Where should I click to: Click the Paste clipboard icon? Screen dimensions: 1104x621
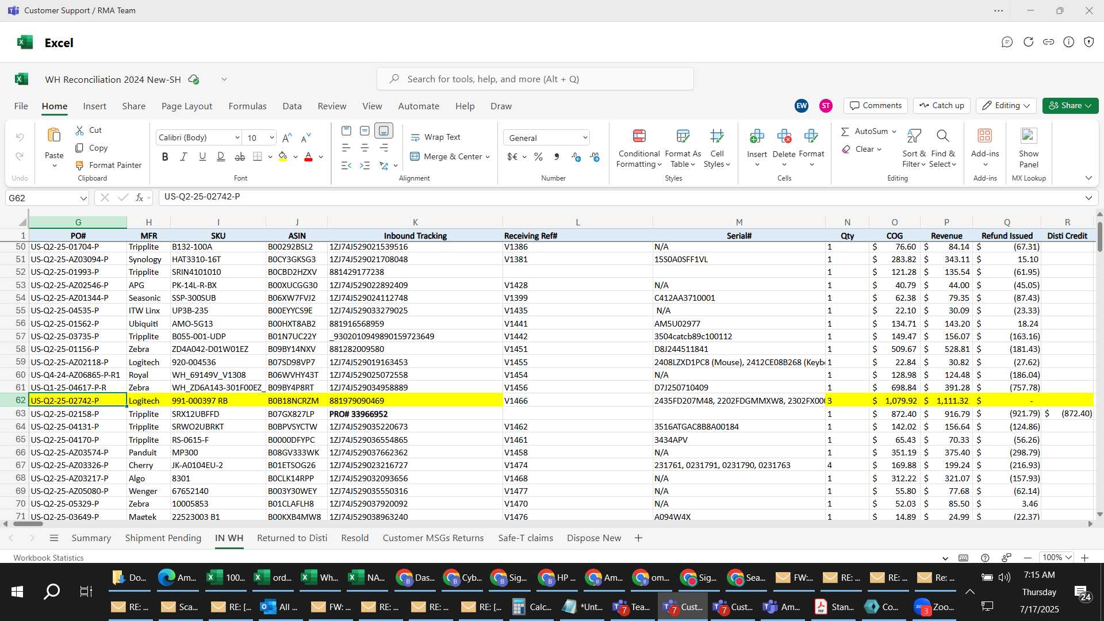[x=54, y=136]
